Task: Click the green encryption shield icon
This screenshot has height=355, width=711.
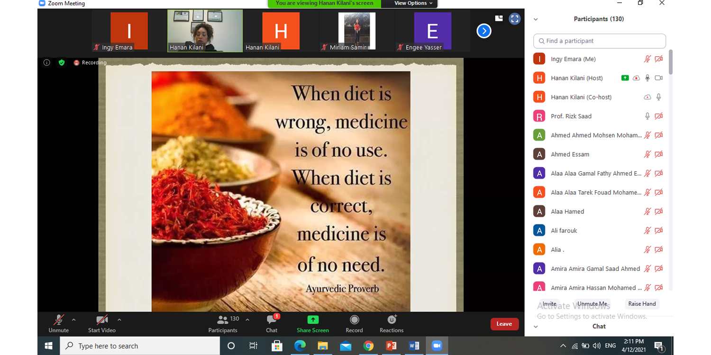Action: point(61,62)
